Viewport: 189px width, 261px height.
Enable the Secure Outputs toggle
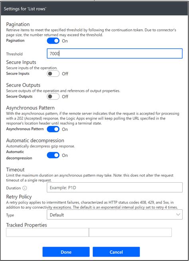tap(53, 96)
